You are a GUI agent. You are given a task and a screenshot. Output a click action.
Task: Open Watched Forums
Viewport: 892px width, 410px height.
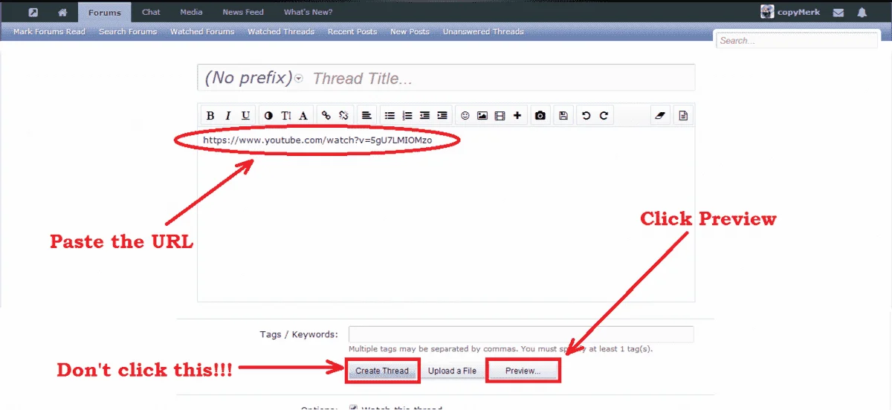[x=202, y=32]
